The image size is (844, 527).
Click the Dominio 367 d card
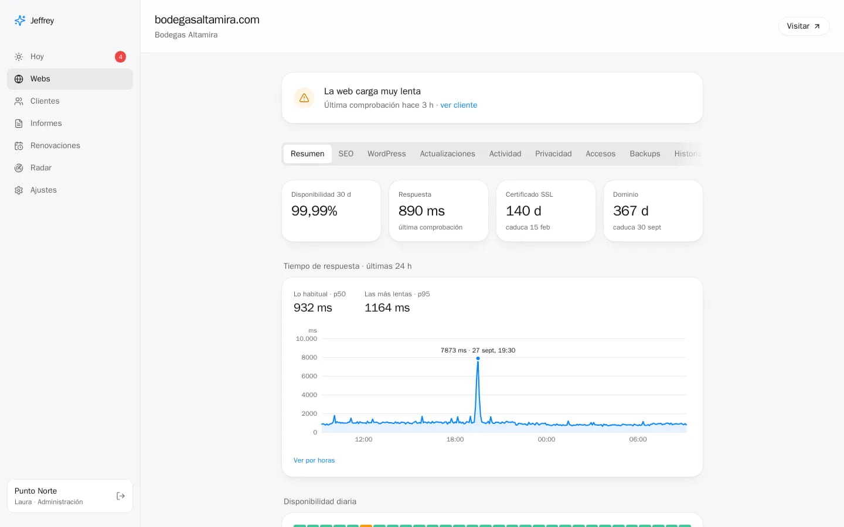tap(654, 211)
